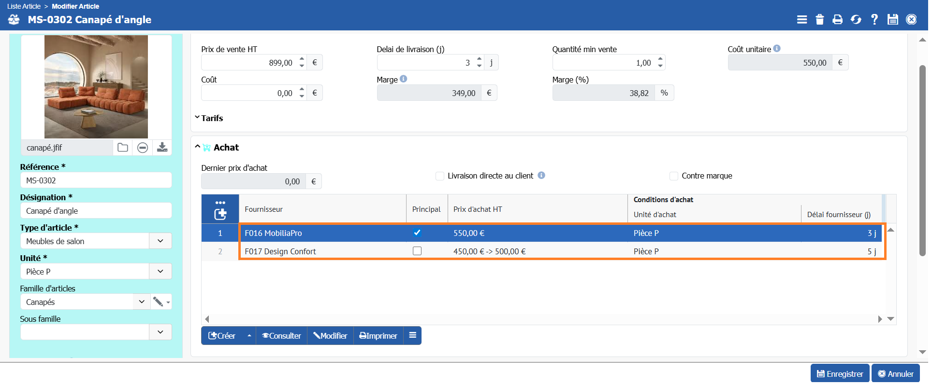Click folder icon to browse image file
The image size is (932, 385).
(x=123, y=148)
